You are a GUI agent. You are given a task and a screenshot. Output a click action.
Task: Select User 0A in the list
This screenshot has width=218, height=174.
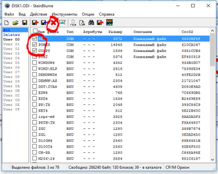point(12,86)
